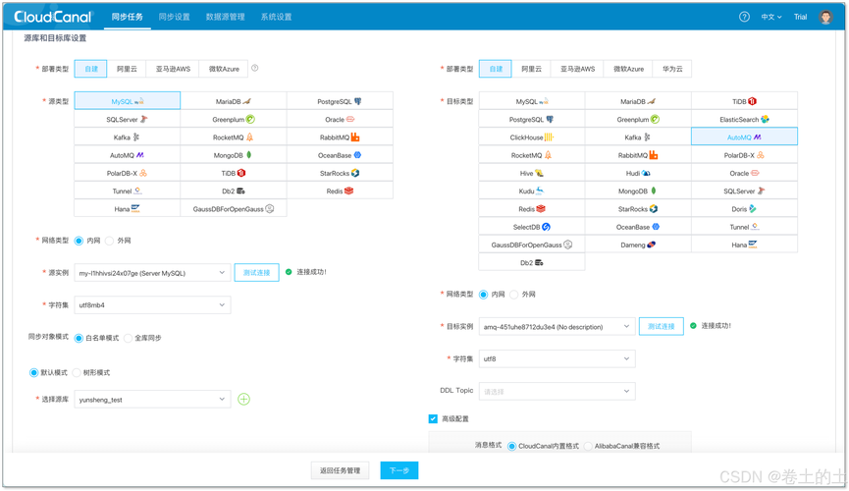
Task: Pick Doris as target type
Action: 744,208
